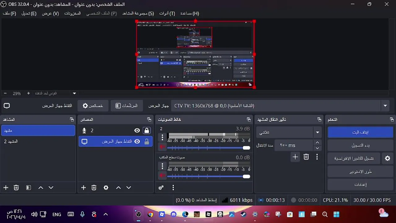Add a new scene with the plus icon
396x223 pixels.
pyautogui.click(x=6, y=188)
